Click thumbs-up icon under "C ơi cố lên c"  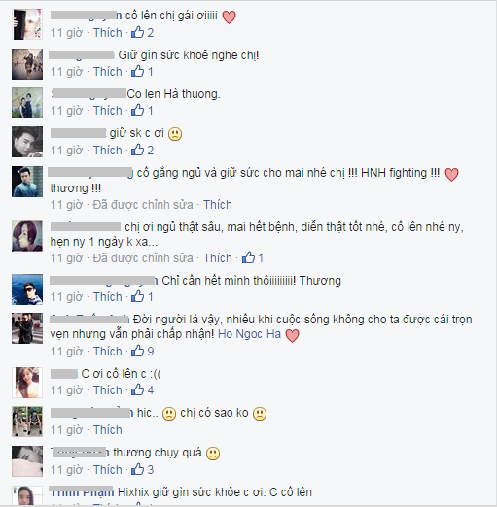[x=137, y=389]
